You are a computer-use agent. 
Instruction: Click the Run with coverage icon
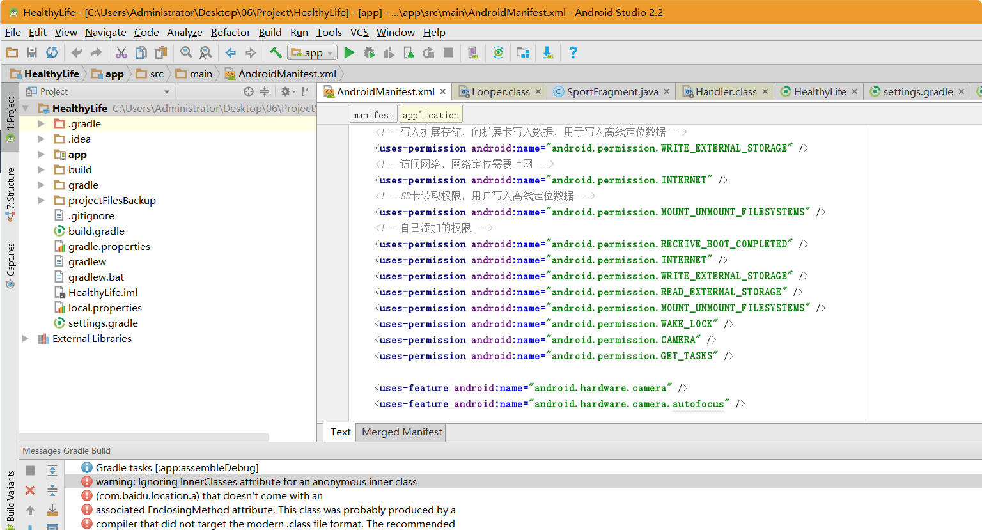click(x=389, y=52)
